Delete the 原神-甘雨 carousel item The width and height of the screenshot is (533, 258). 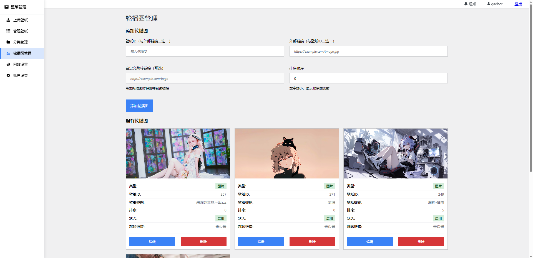tap(421, 242)
